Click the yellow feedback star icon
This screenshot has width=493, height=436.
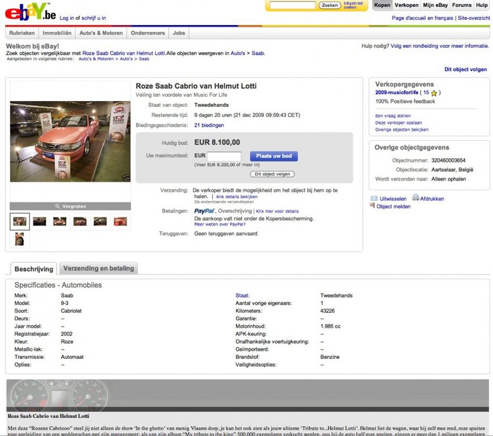[434, 93]
